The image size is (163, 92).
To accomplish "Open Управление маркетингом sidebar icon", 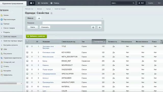I will tap(2, 58).
